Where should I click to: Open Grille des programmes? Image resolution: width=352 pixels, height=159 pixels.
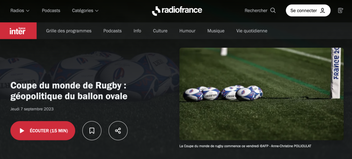coord(69,31)
